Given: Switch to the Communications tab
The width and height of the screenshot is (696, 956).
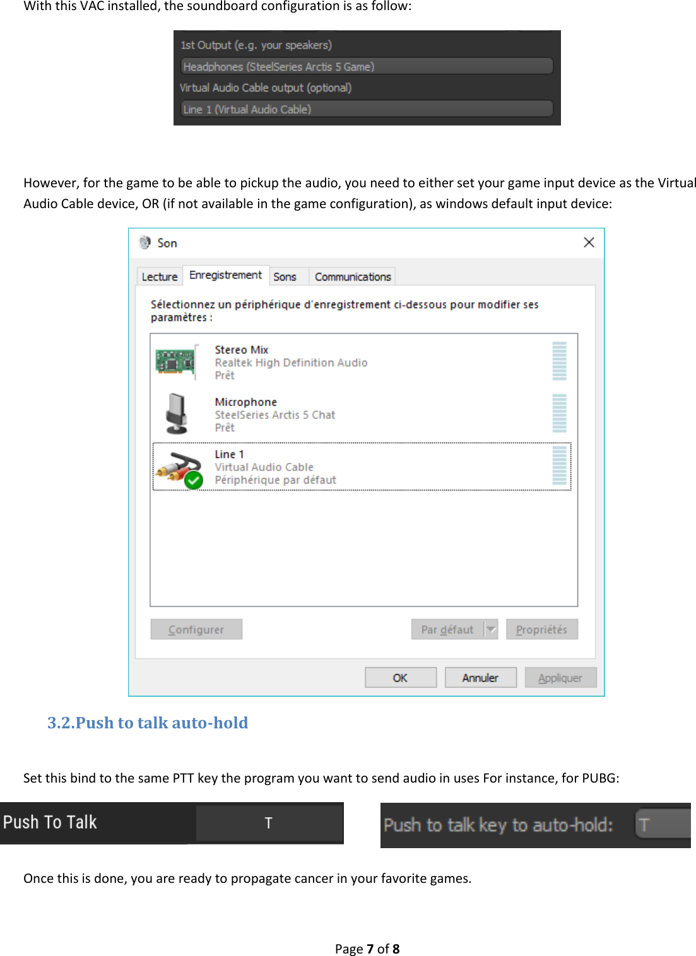Looking at the screenshot, I should (x=353, y=277).
